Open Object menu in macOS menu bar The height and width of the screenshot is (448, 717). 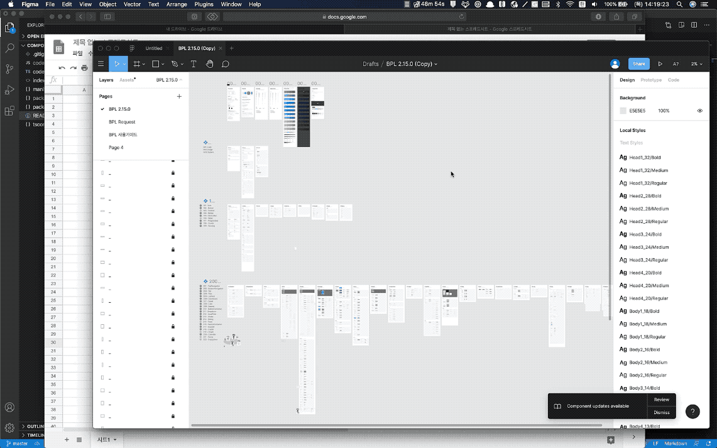pos(107,4)
